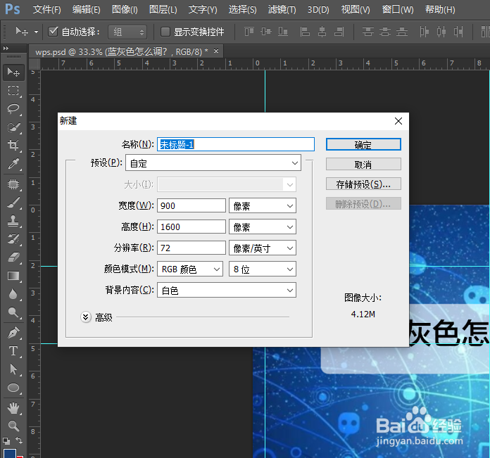Open the height unit 像素 dropdown
Screen dimensions: 490x458
263,227
